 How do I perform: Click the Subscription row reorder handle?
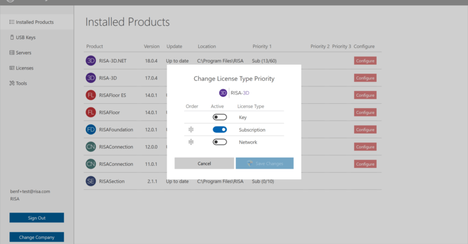click(x=191, y=130)
